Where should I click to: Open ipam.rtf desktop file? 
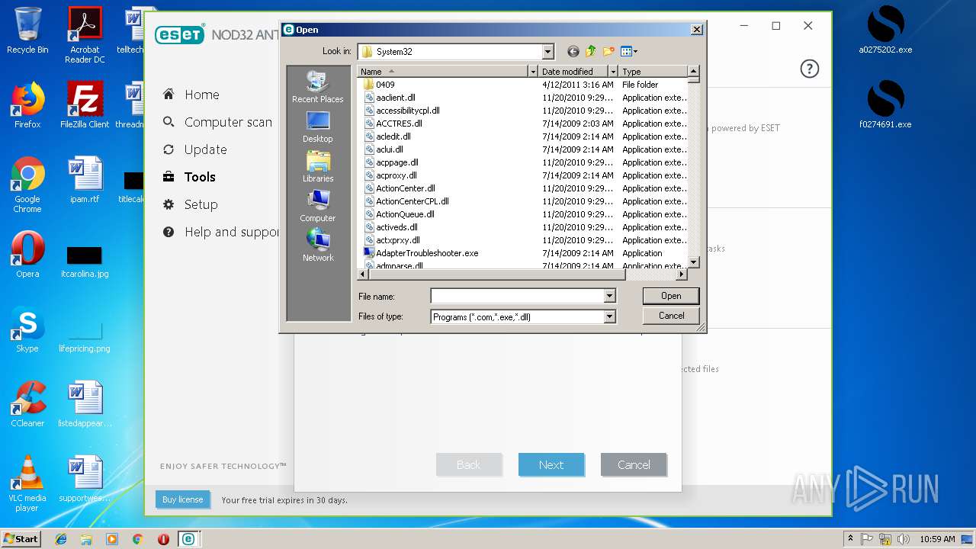pos(85,181)
